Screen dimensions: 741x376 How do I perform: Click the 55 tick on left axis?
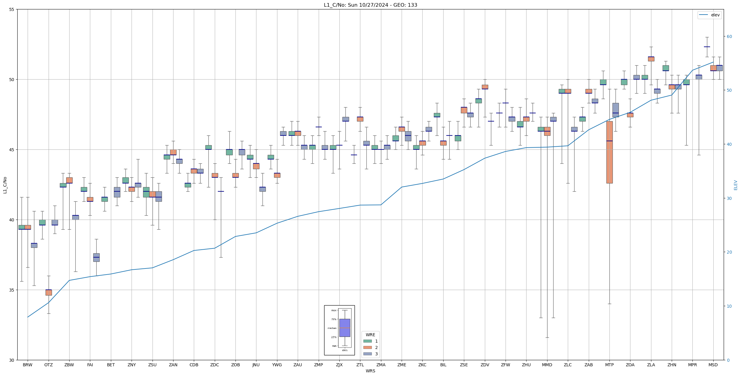point(12,9)
